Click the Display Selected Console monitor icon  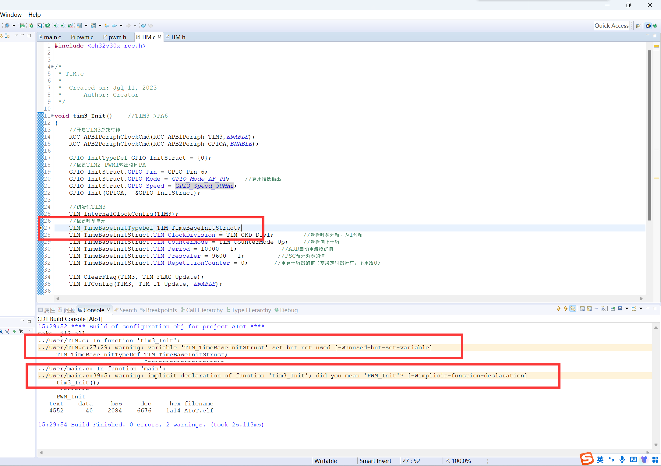pos(620,309)
